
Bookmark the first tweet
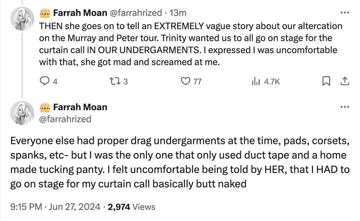point(326,81)
